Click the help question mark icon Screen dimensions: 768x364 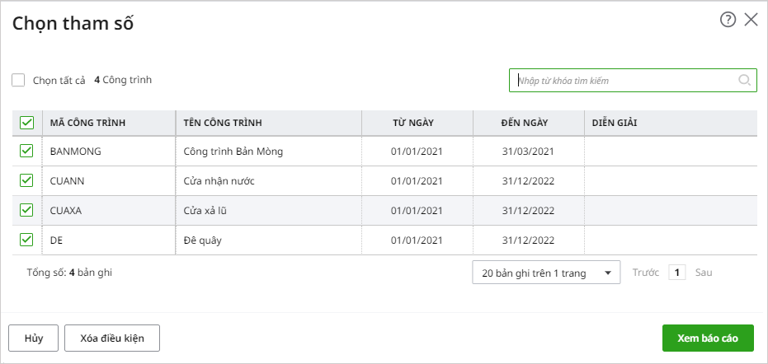pos(728,21)
